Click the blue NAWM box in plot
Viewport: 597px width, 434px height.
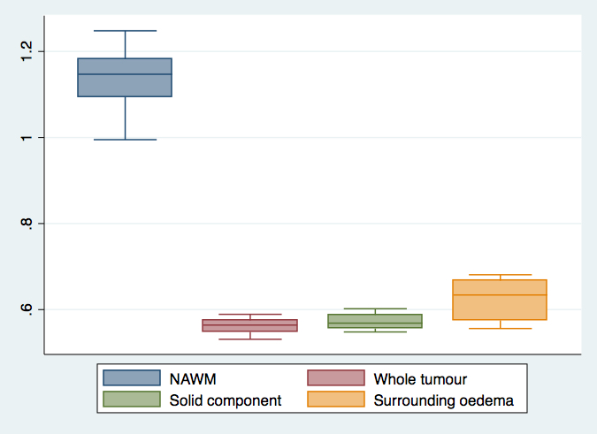[x=125, y=78]
